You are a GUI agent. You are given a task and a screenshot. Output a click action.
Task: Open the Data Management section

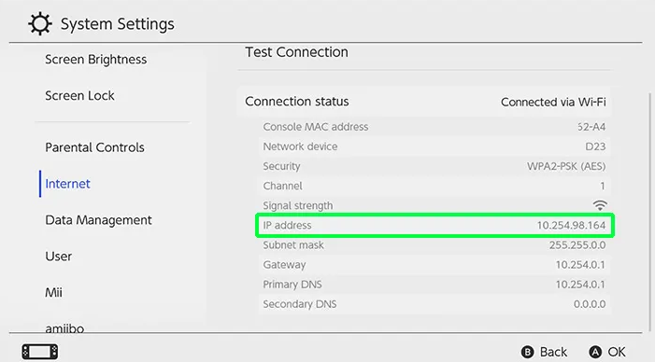pyautogui.click(x=99, y=220)
